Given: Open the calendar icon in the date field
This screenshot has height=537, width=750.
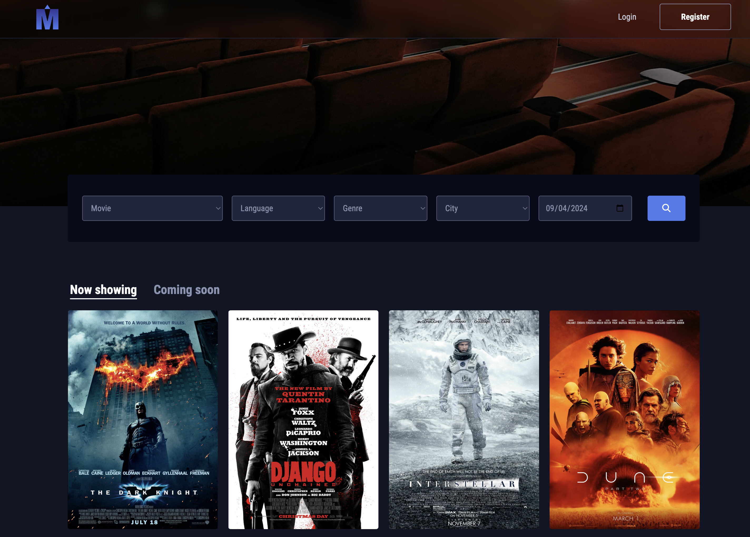Looking at the screenshot, I should point(620,208).
